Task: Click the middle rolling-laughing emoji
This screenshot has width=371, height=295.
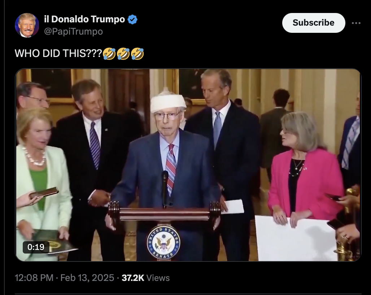Action: tap(123, 54)
